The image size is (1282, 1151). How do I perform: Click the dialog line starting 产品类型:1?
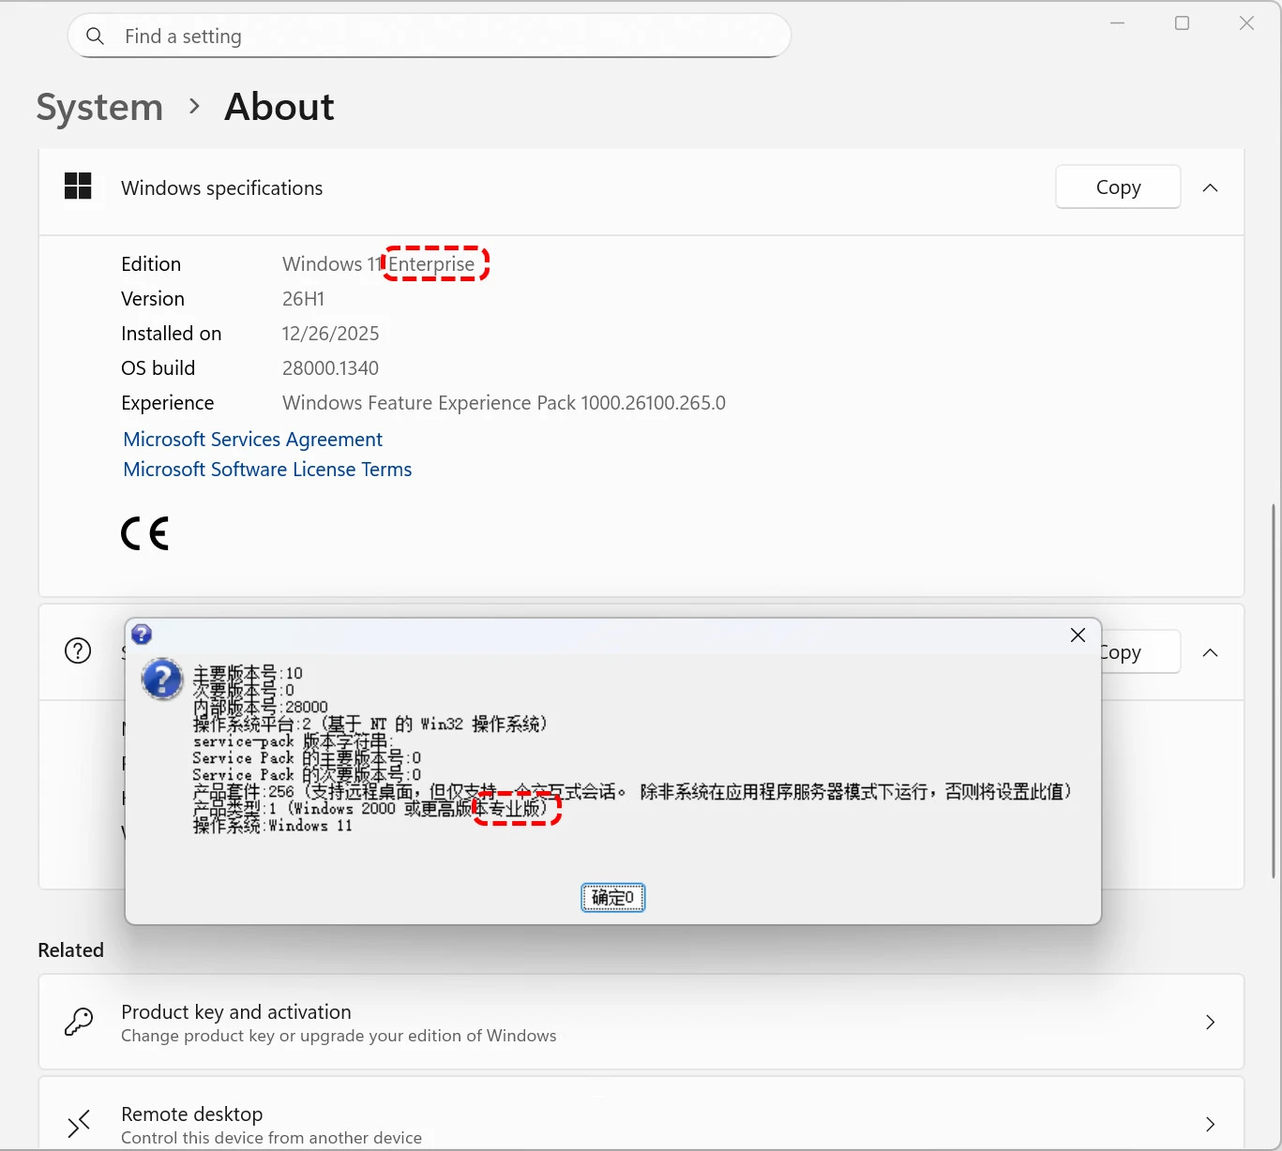tap(370, 808)
